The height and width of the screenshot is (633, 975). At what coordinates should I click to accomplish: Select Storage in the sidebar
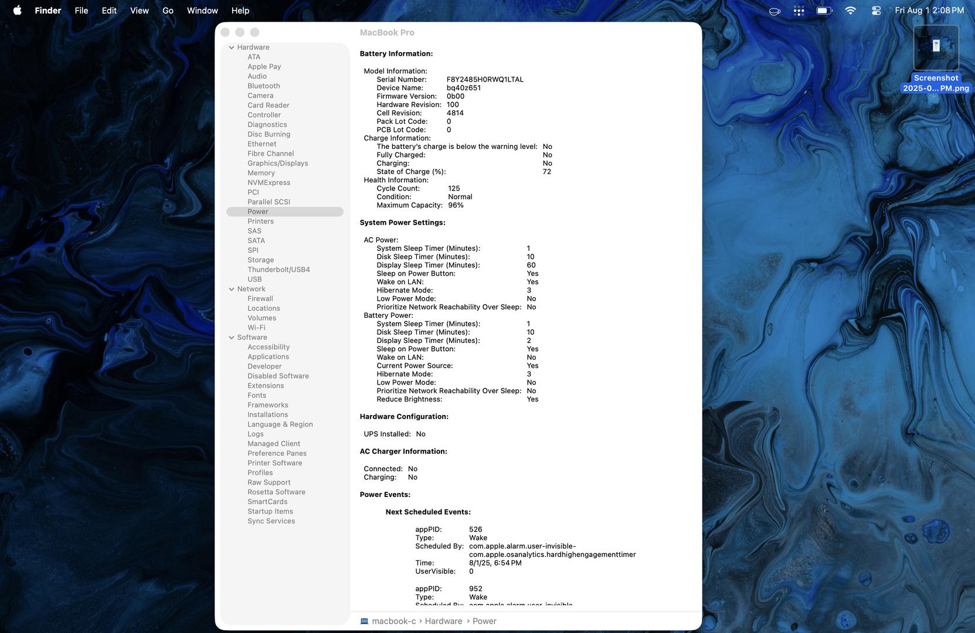(261, 260)
